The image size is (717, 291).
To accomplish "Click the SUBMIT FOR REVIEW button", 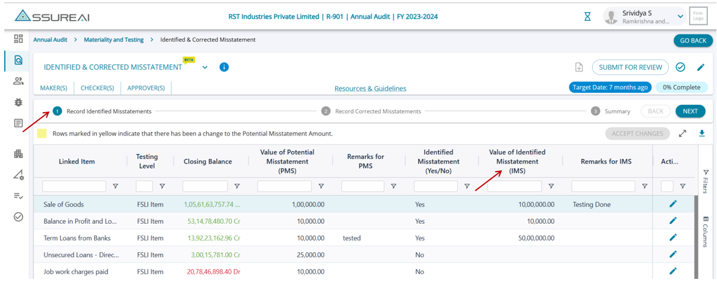I will 630,67.
